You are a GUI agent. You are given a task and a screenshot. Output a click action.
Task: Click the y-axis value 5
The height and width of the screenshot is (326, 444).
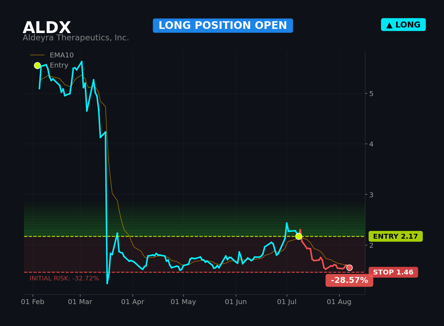click(x=371, y=94)
